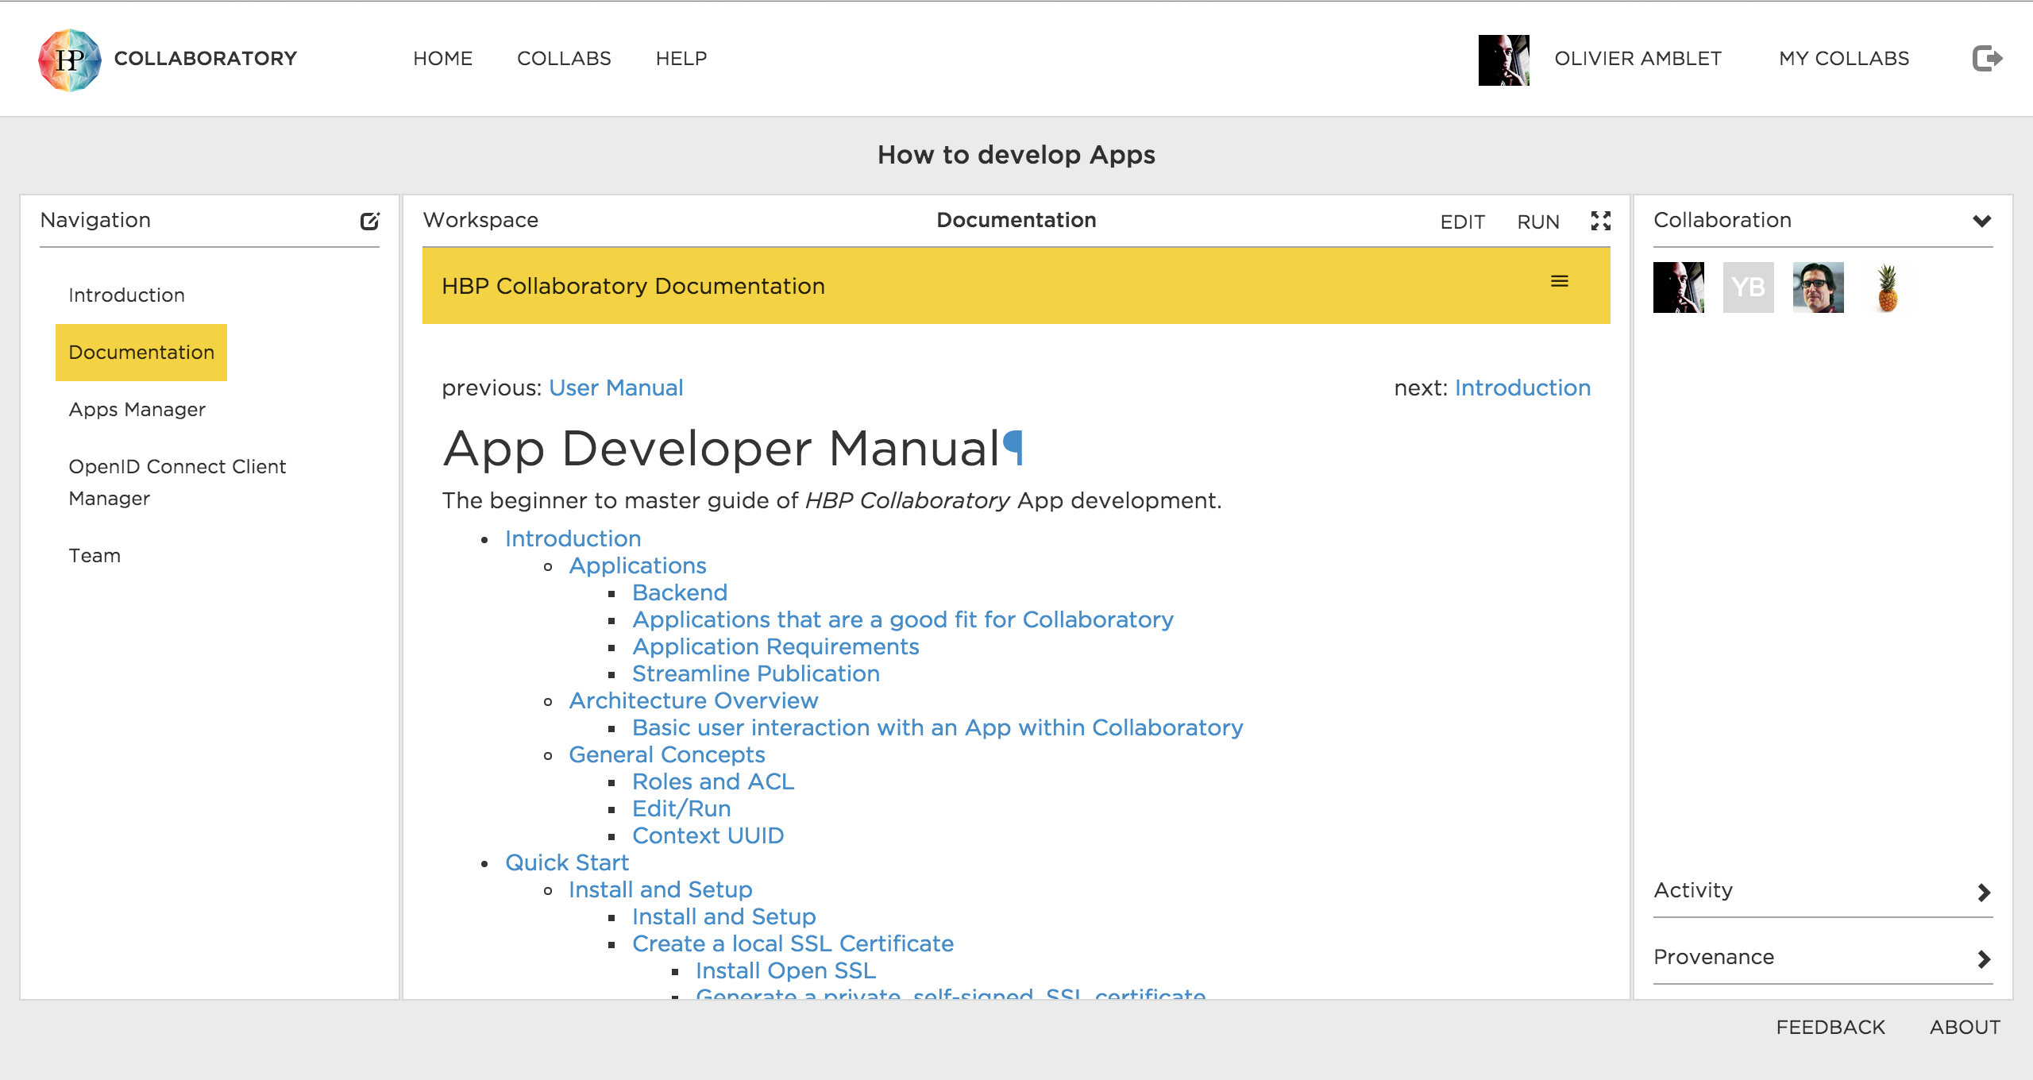Click Olivier Amblet's header profile photo

coord(1503,60)
